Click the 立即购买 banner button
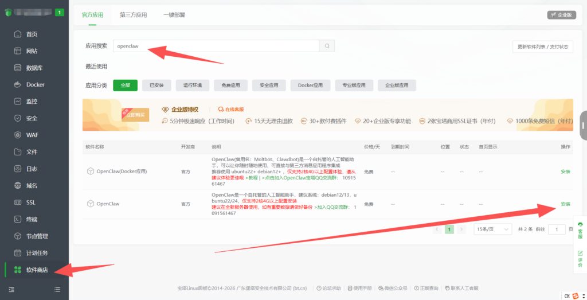 [x=135, y=115]
